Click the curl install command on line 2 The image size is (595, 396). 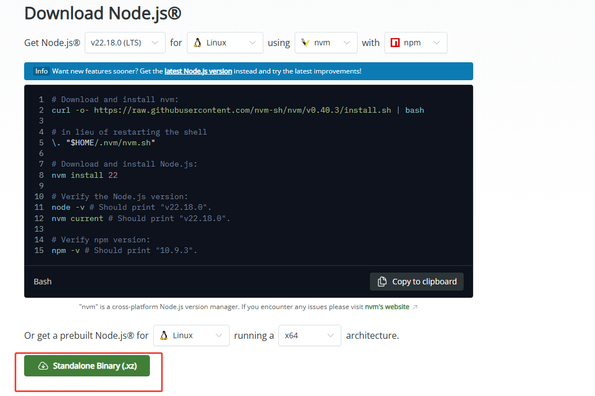tap(238, 110)
